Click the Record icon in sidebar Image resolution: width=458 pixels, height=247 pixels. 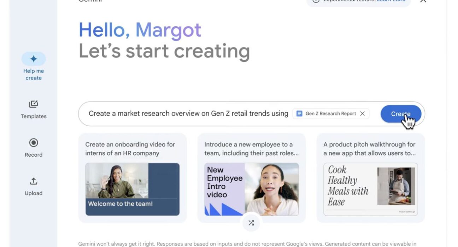coord(34,143)
